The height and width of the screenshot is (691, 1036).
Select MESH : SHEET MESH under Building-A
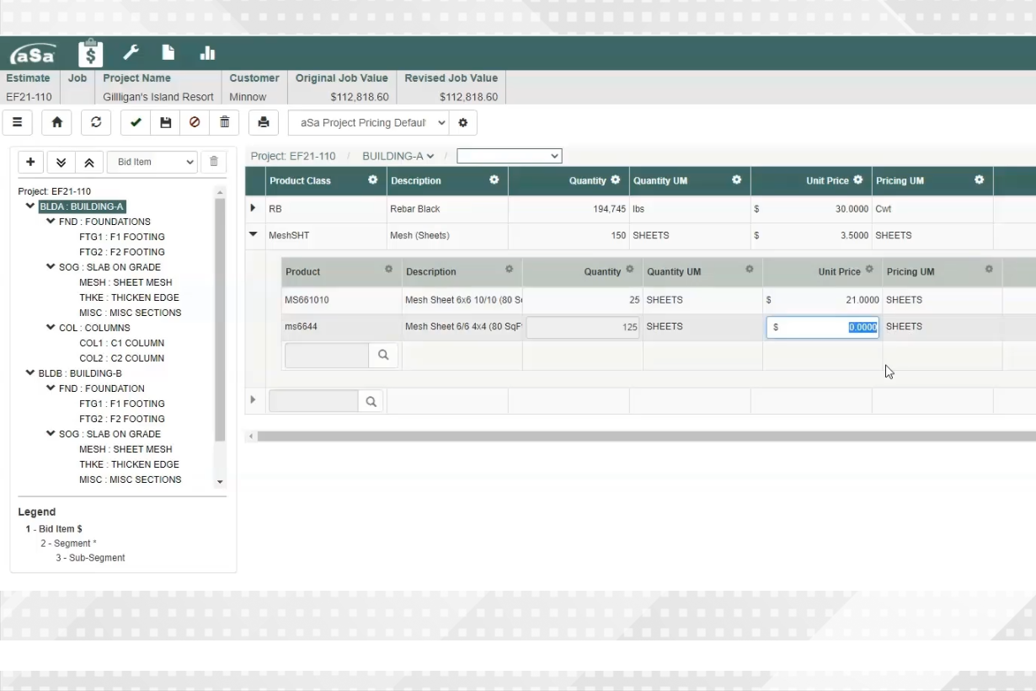coord(125,282)
